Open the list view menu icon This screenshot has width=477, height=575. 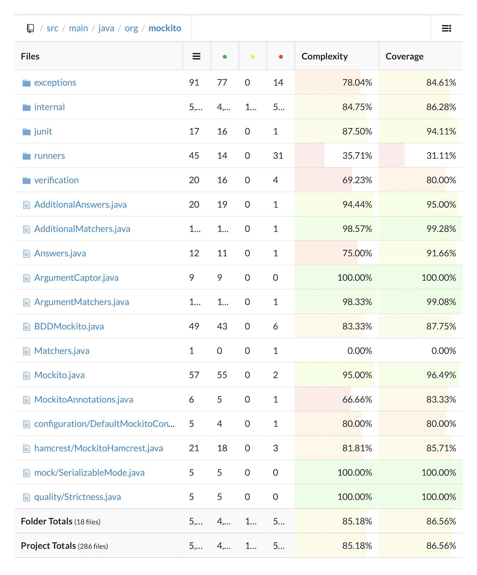click(x=446, y=28)
